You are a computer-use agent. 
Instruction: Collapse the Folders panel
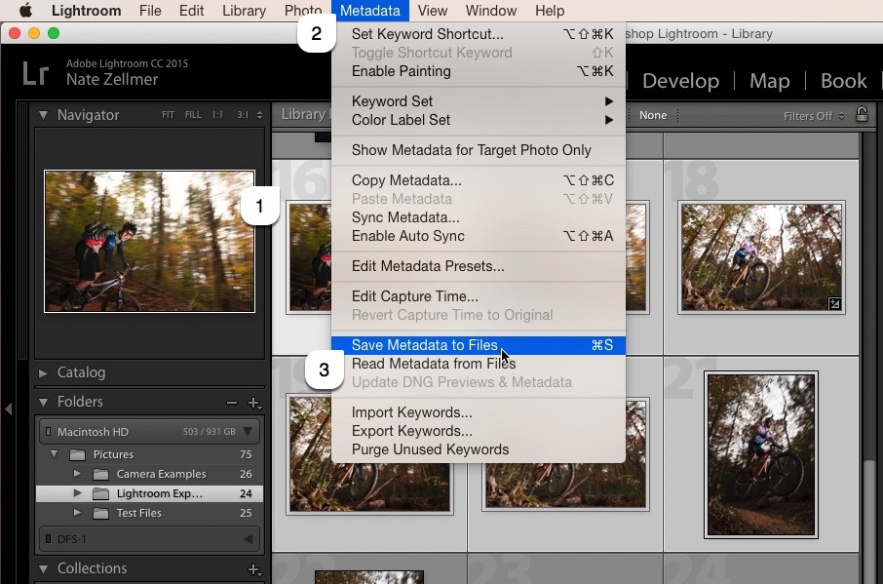click(x=43, y=402)
